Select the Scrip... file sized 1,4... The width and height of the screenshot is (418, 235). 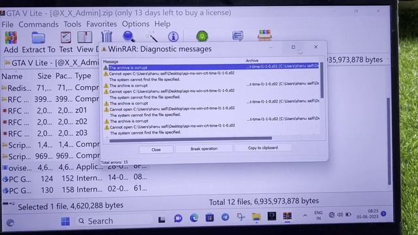pyautogui.click(x=50, y=145)
